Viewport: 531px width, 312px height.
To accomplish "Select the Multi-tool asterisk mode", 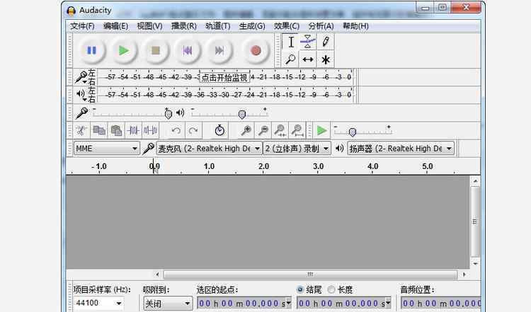I will pyautogui.click(x=326, y=59).
